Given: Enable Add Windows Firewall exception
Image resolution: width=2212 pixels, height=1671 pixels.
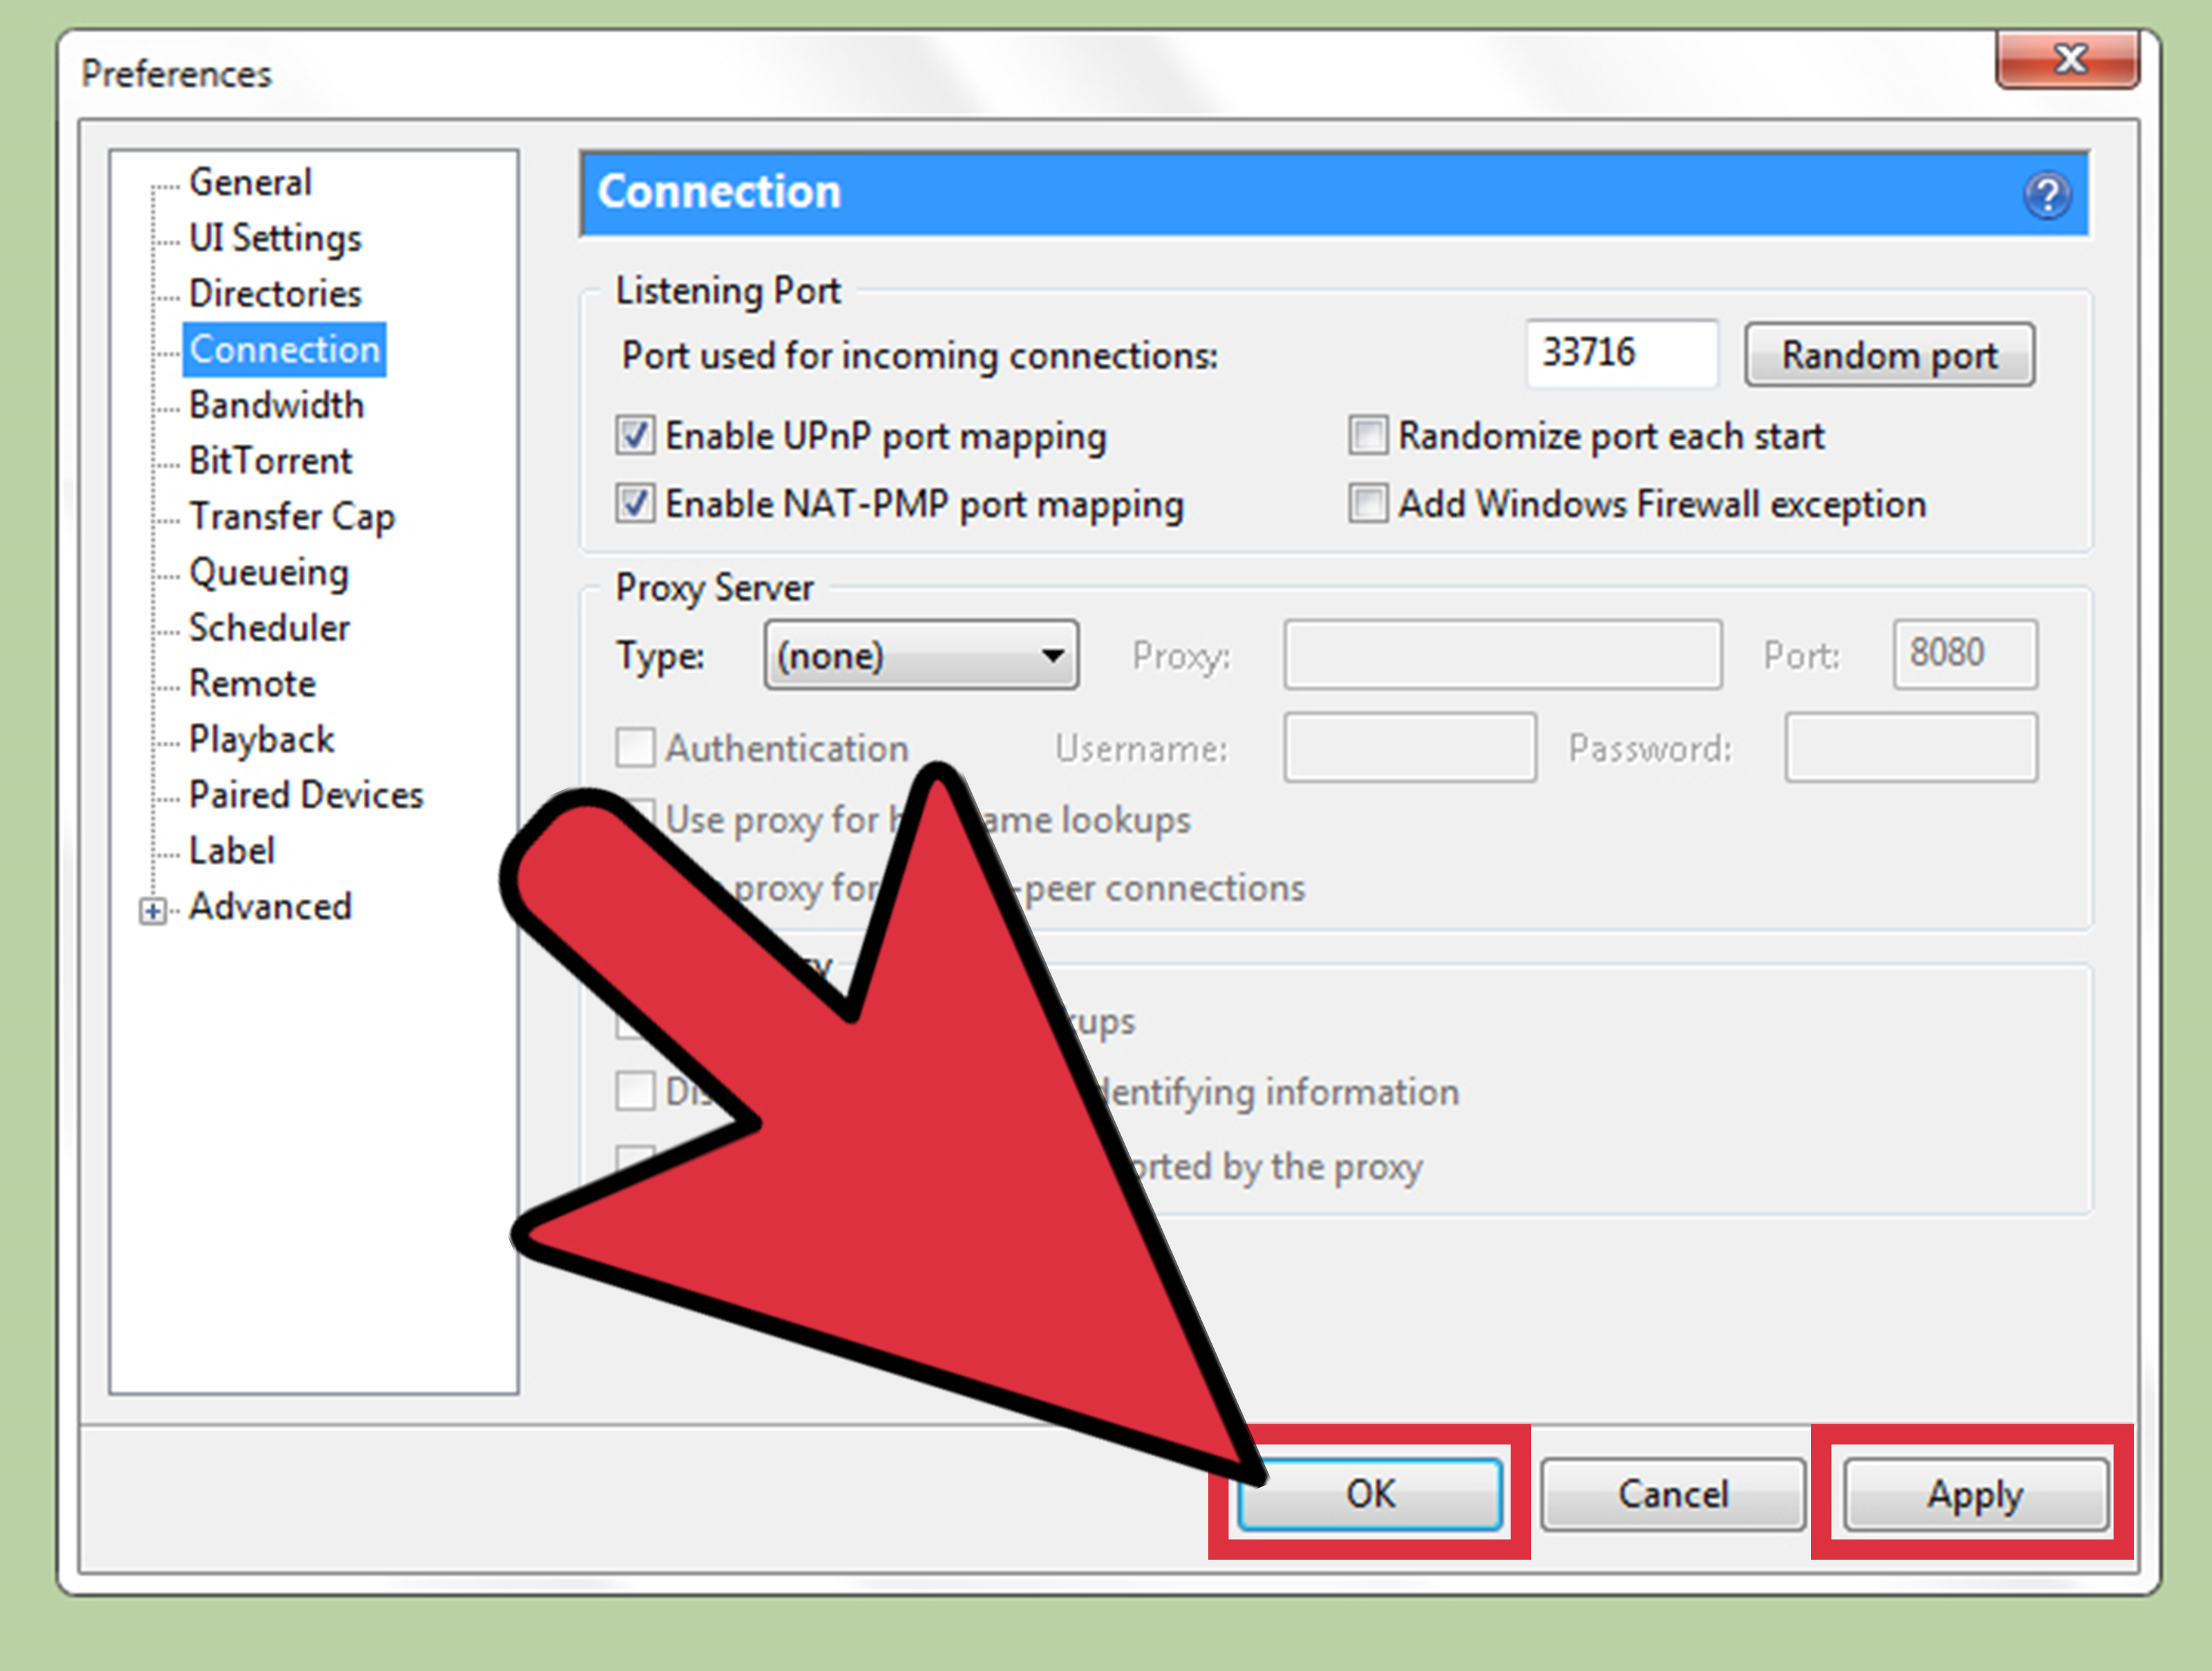Looking at the screenshot, I should click(x=1368, y=505).
